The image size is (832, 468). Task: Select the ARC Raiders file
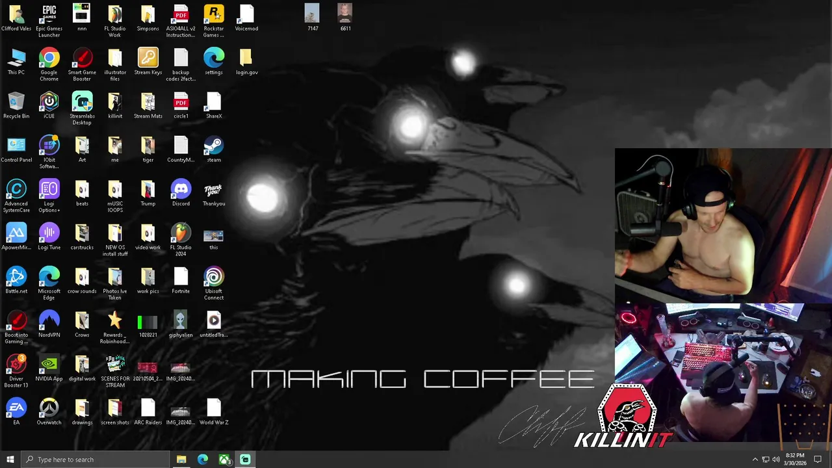tap(148, 411)
